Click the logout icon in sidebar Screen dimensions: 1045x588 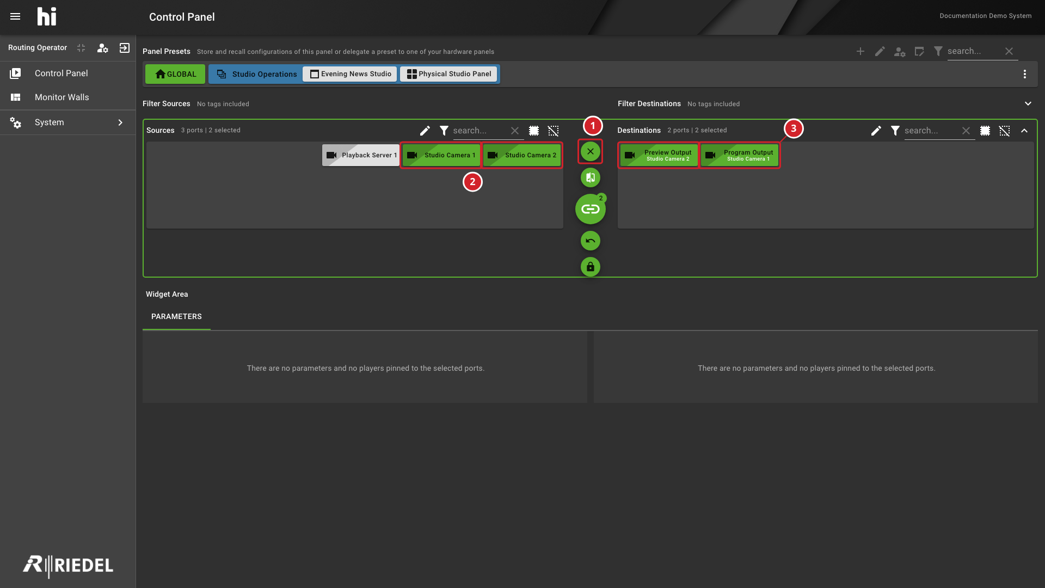(125, 48)
